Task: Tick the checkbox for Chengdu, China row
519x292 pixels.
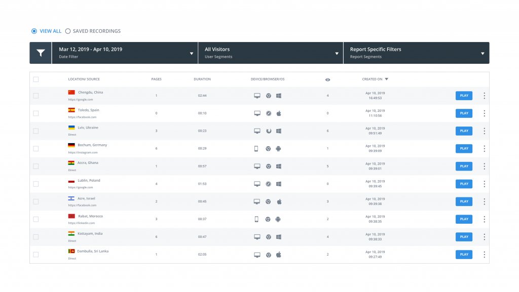Action: tap(36, 96)
